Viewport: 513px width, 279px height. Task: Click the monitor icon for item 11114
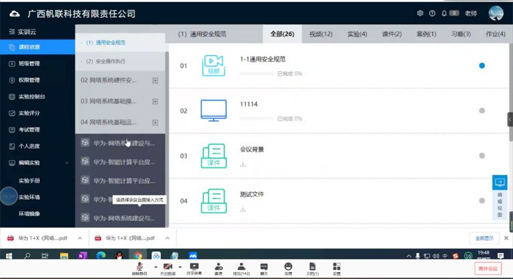tap(213, 111)
